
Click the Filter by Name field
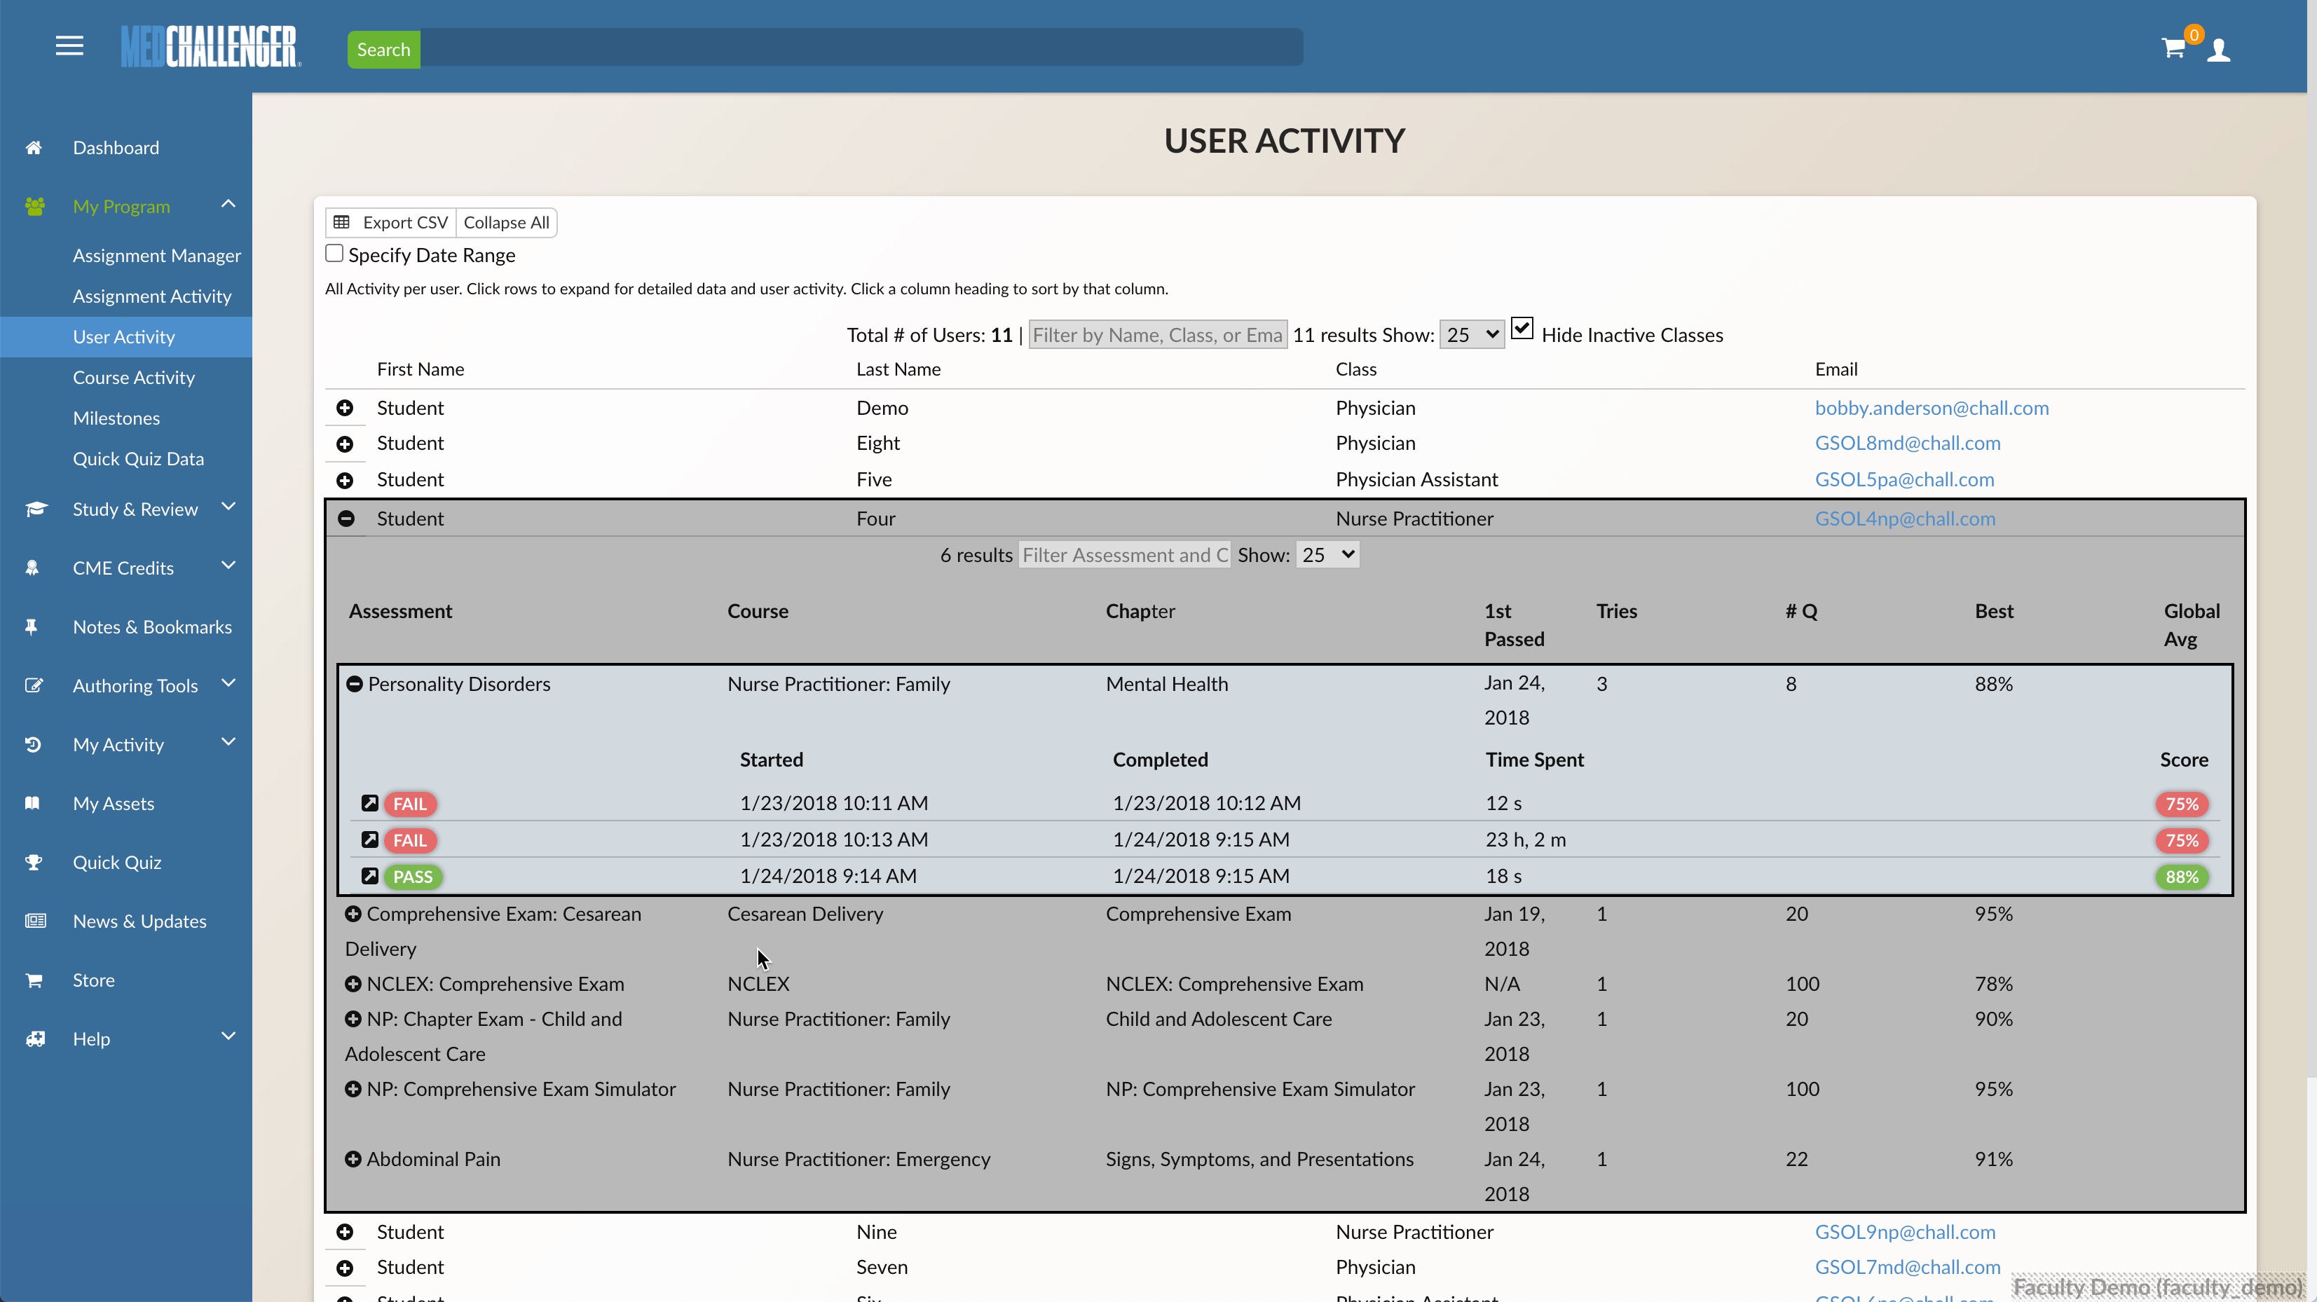(x=1158, y=336)
